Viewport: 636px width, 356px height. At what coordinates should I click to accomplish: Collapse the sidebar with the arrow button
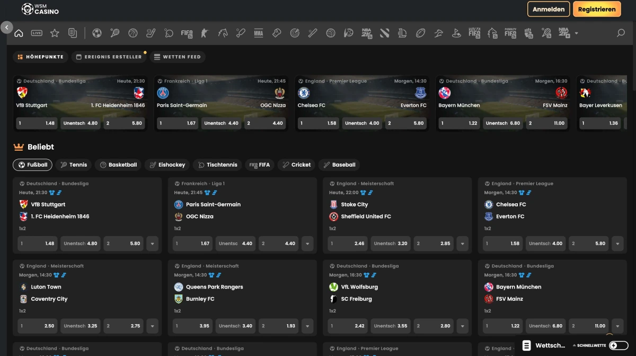[x=6, y=27]
